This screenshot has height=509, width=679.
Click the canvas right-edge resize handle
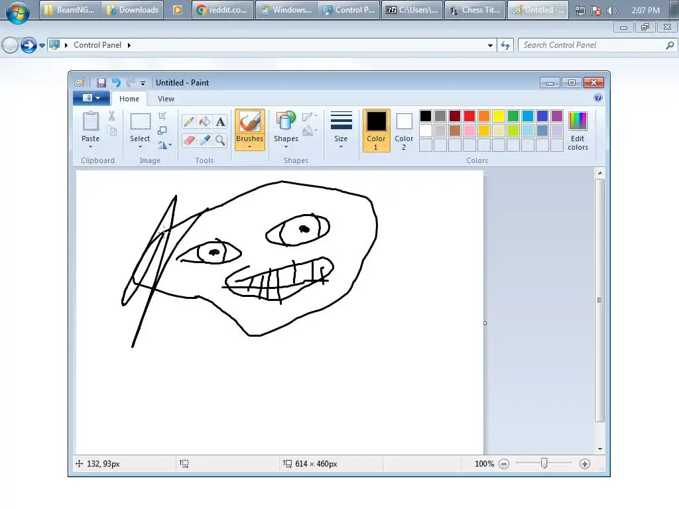[485, 323]
